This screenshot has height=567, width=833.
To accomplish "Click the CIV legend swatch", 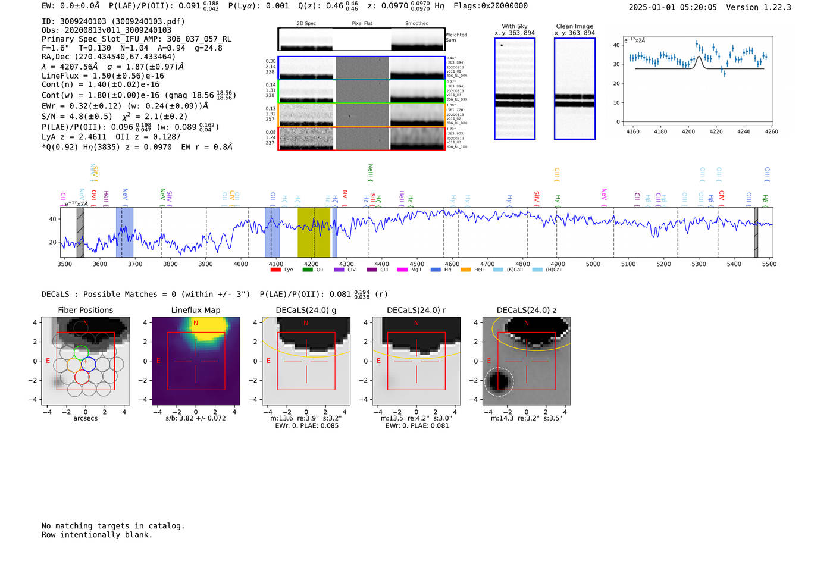I will pyautogui.click(x=339, y=270).
